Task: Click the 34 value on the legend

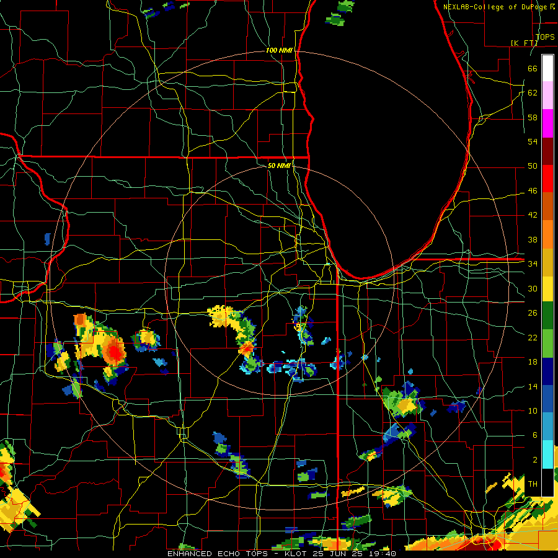Action: (533, 263)
